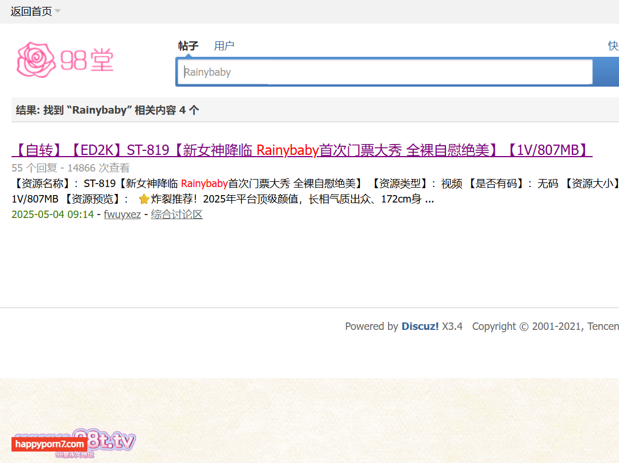Click the red highlighted Rainybaby keyword in snippet
Viewport: 619px width, 463px height.
point(204,183)
